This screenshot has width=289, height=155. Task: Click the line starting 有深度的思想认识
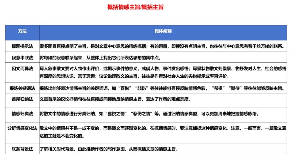pyautogui.click(x=134, y=76)
